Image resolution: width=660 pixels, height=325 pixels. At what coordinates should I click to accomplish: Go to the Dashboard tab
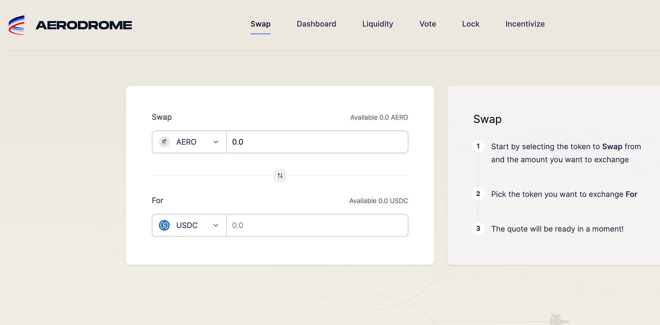(316, 24)
